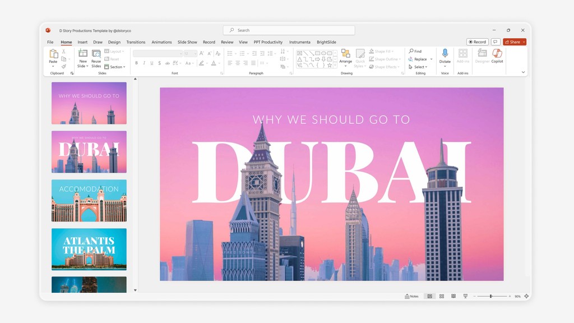Toggle italic formatting
This screenshot has height=323, width=574.
[x=144, y=63]
